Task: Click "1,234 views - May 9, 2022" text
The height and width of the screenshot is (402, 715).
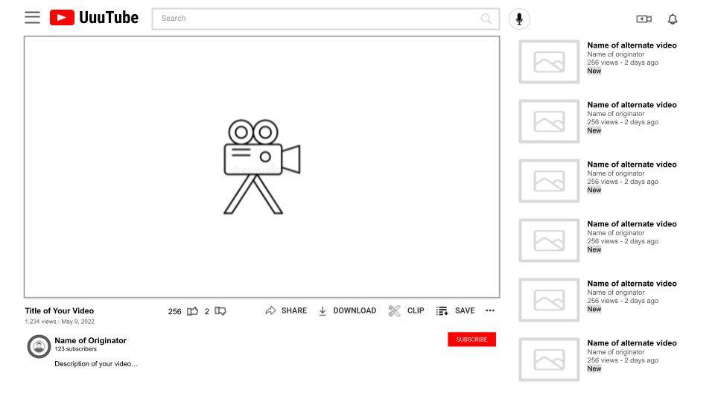Action: tap(60, 322)
